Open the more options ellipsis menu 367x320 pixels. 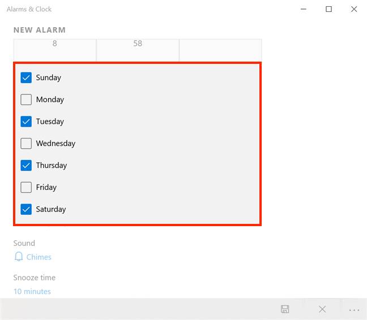pyautogui.click(x=355, y=310)
